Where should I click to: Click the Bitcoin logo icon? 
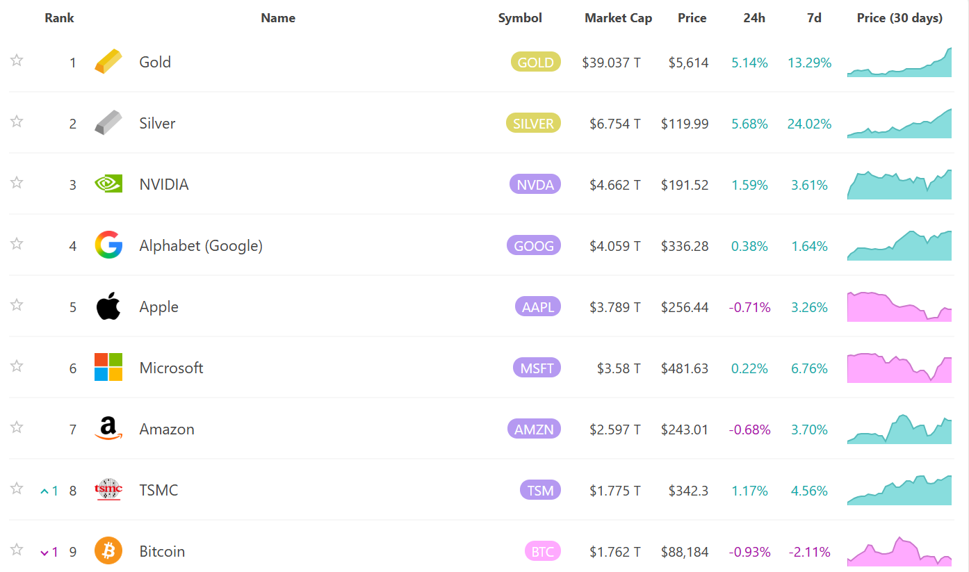108,551
